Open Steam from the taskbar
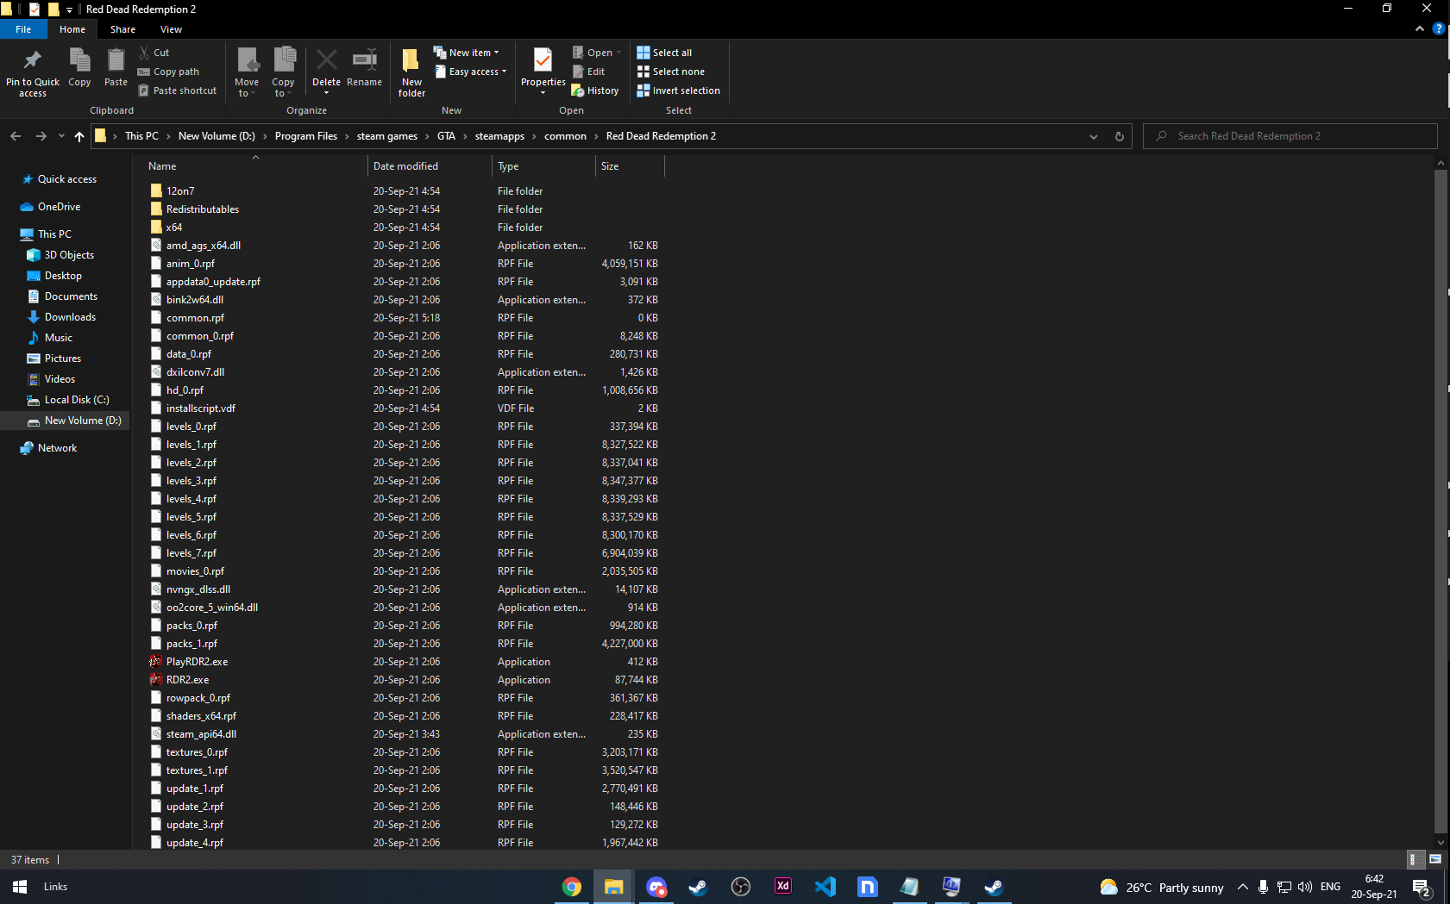1450x904 pixels. (x=698, y=887)
